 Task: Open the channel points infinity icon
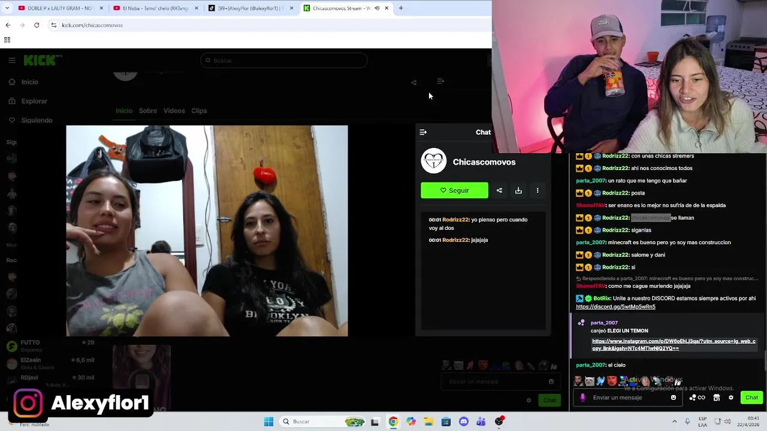(x=697, y=397)
